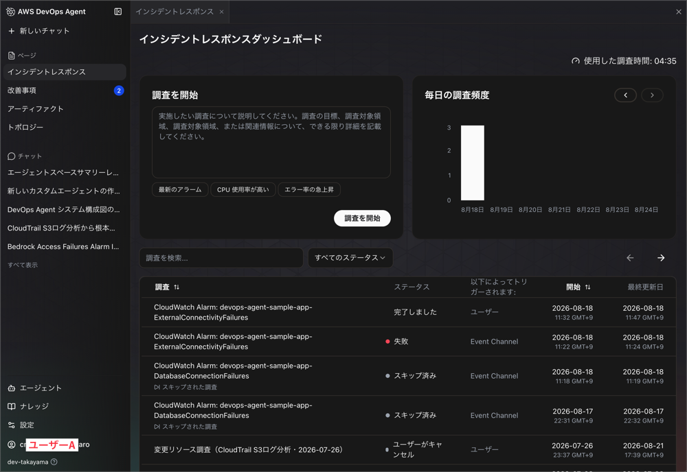Open DatabaseConnectionFailures investigation started 2026-08-17
This screenshot has height=472, width=687.
[x=408, y=416]
